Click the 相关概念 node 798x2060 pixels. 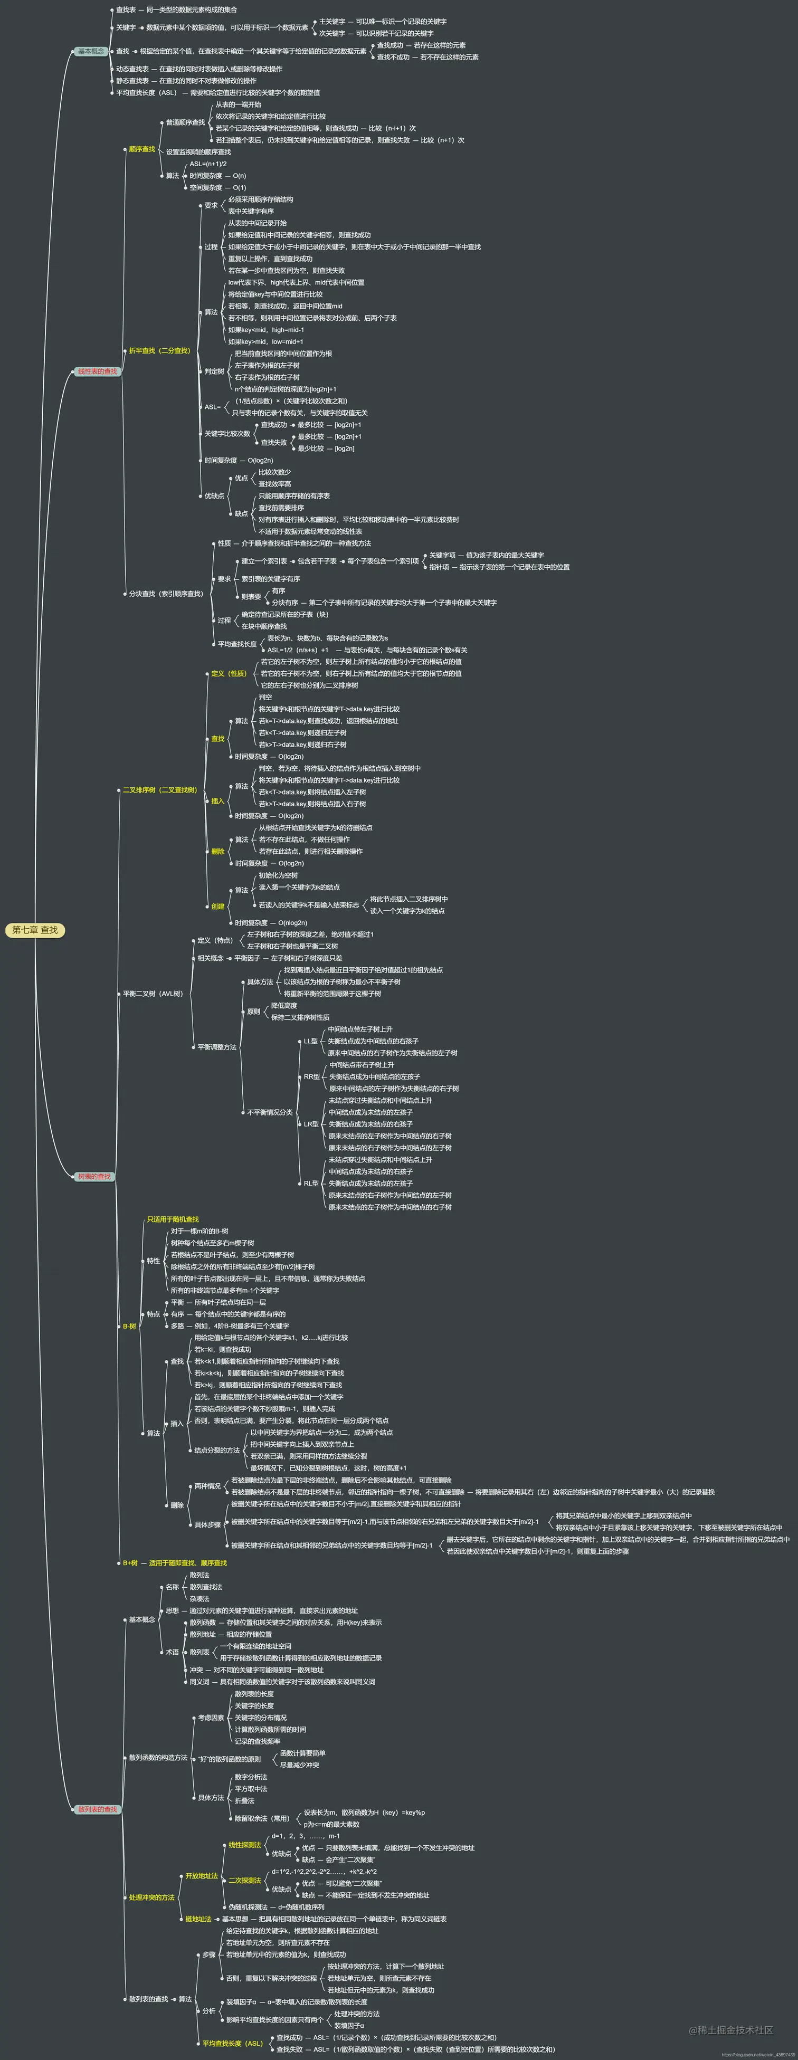[x=210, y=958]
